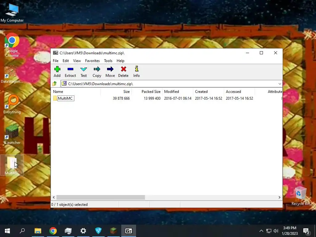Screen dimensions: 316x237
Task: Click the scrollbar right arrow
Action: pyautogui.click(x=279, y=197)
